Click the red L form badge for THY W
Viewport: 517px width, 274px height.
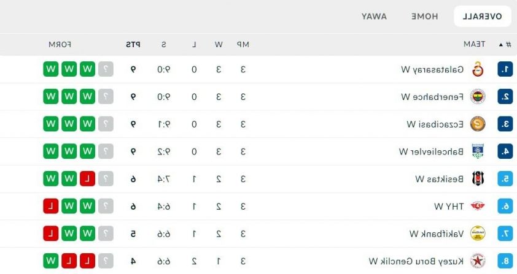tap(51, 206)
